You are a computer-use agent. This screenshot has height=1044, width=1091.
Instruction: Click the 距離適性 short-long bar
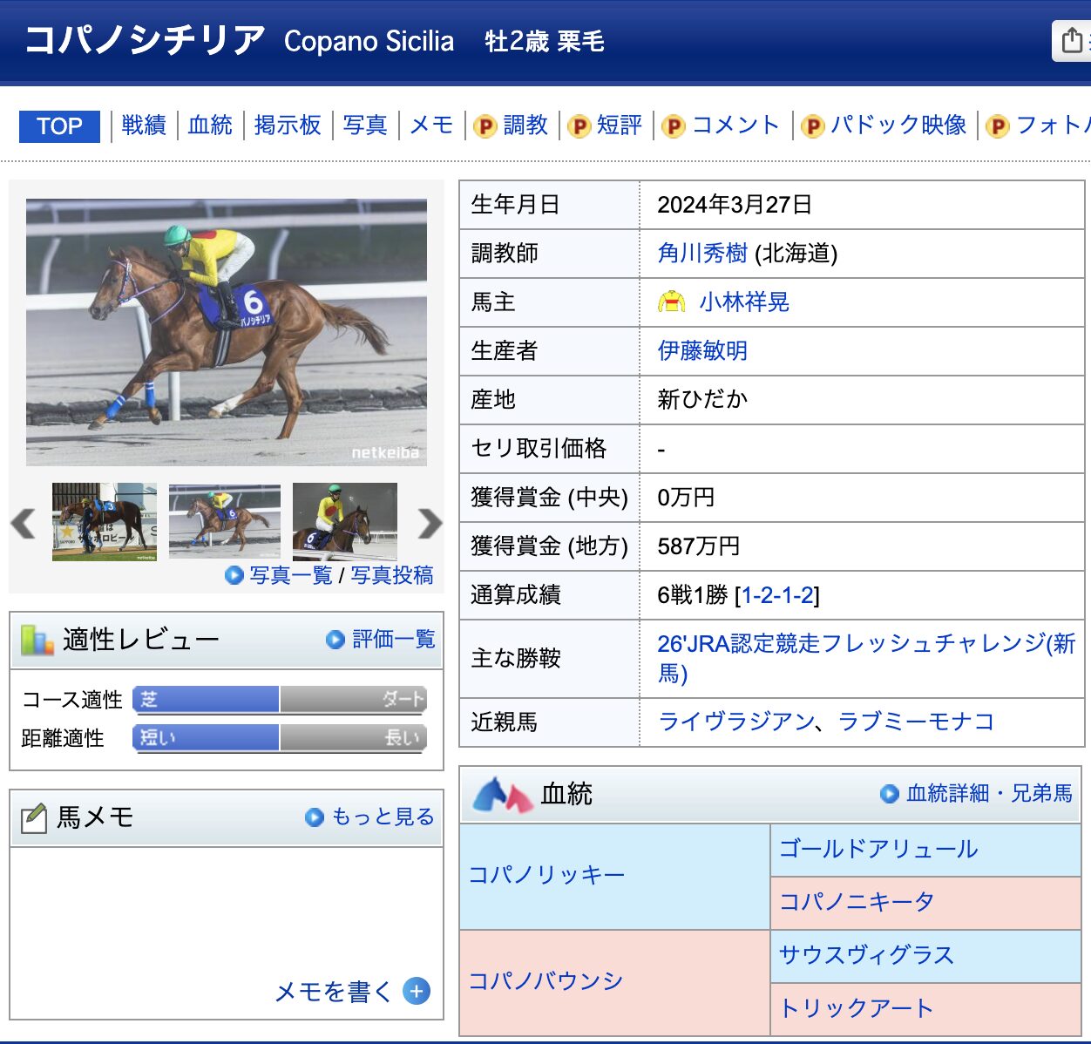click(280, 737)
